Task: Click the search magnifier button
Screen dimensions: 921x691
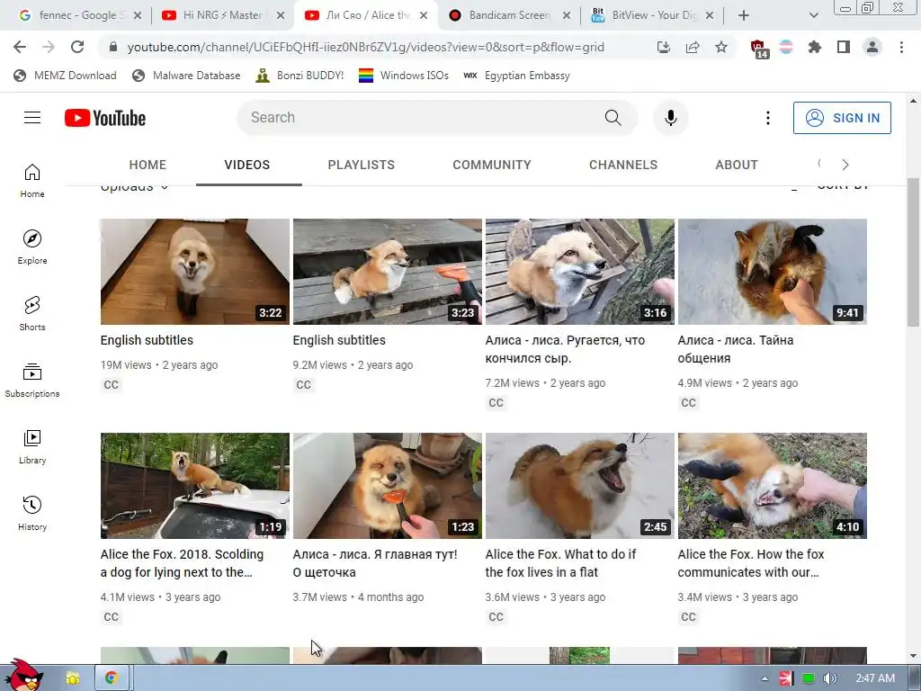Action: 613,118
